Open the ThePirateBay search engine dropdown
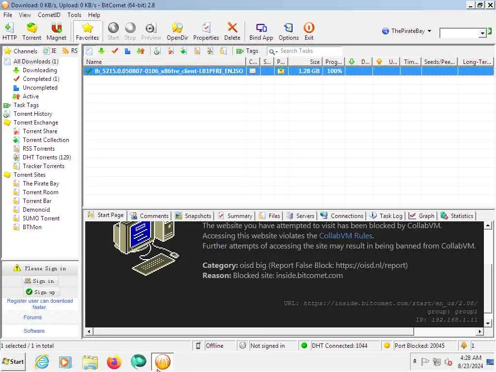The width and height of the screenshot is (496, 372). tap(406, 31)
